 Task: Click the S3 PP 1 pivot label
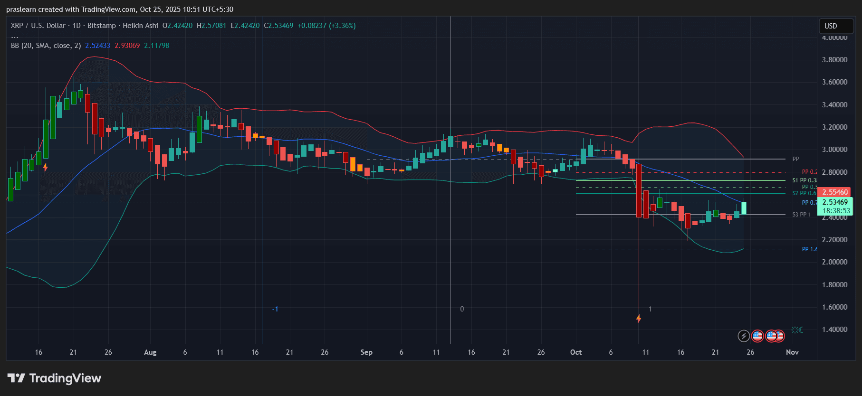(x=802, y=215)
